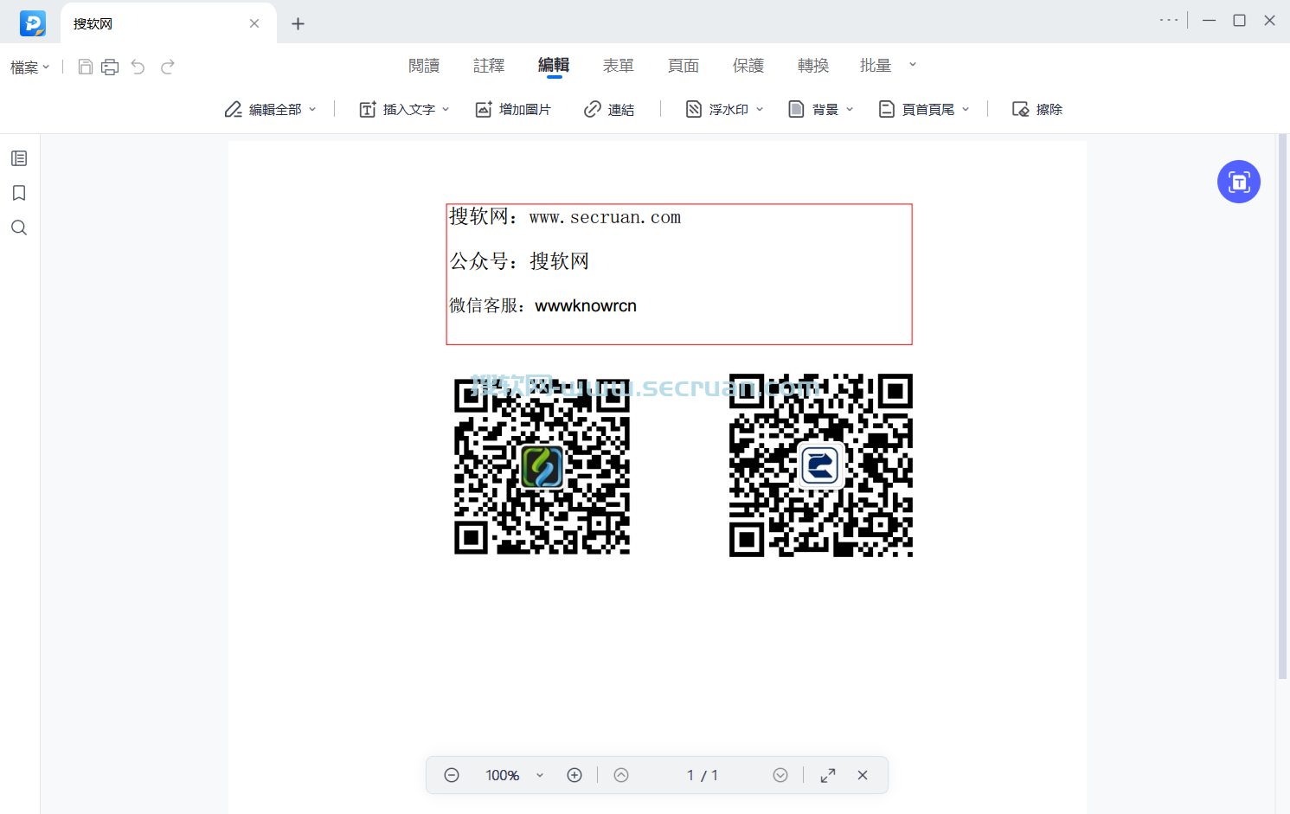This screenshot has width=1290, height=814.
Task: Zoom in with the plus button
Action: click(574, 775)
